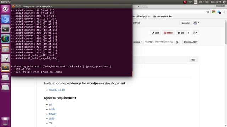Click the embed script text field
This screenshot has height=127, width=227.
[x=159, y=42]
